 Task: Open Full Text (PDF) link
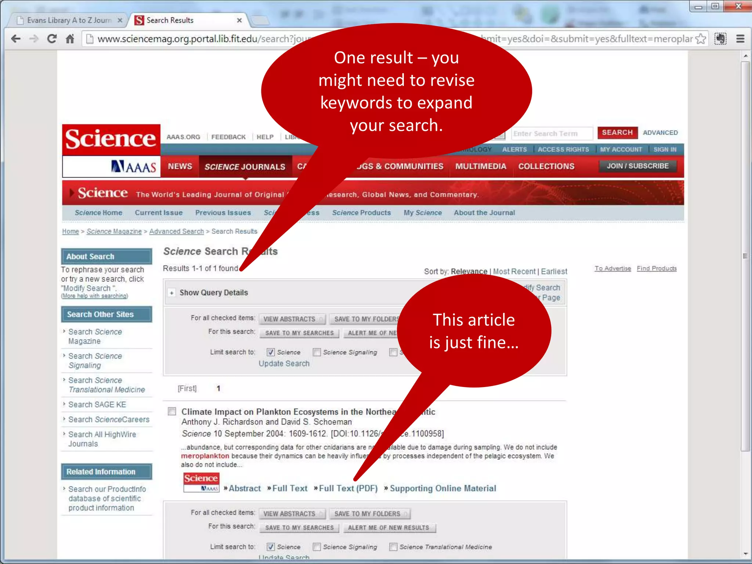tap(348, 488)
